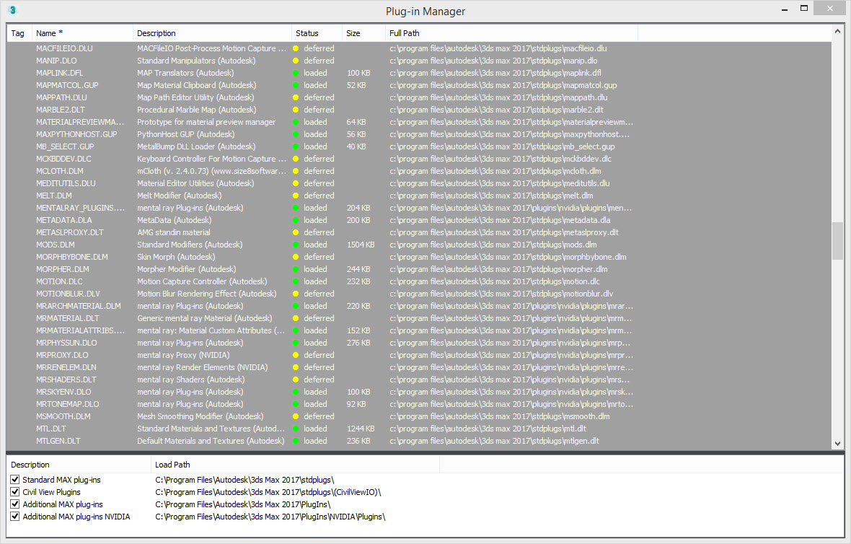Select the MOTION.DLC plug-in row
The width and height of the screenshot is (851, 544).
coord(418,282)
